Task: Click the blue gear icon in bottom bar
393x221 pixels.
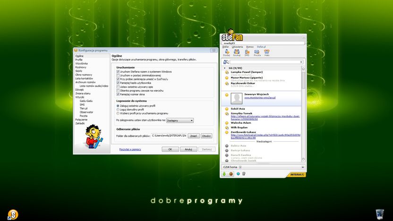Action: (x=238, y=174)
